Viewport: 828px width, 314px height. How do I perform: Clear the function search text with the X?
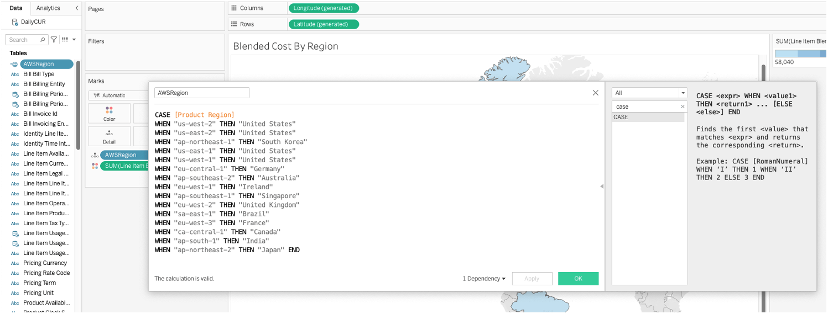click(x=683, y=107)
